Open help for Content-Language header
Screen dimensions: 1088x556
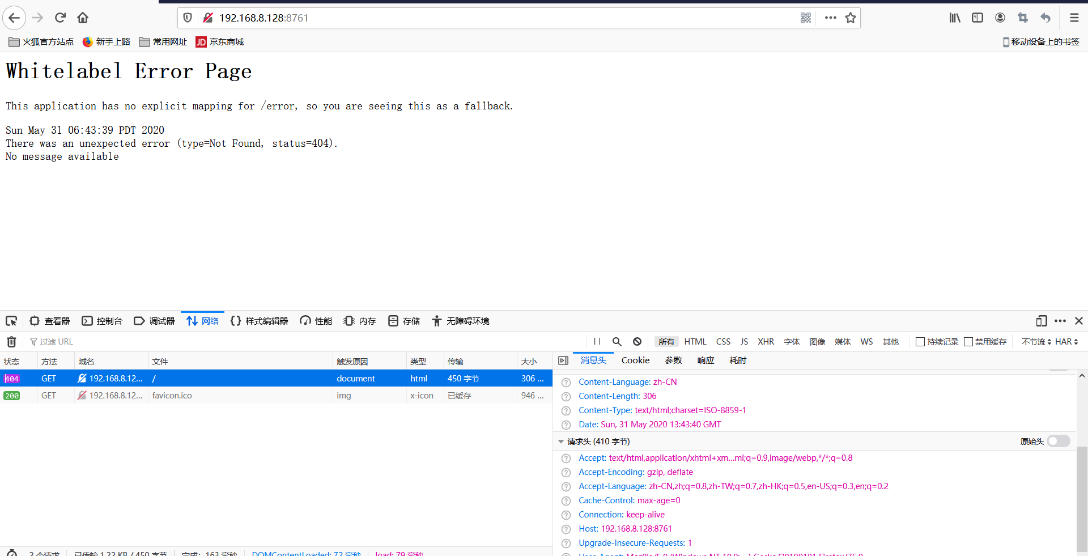pos(566,383)
